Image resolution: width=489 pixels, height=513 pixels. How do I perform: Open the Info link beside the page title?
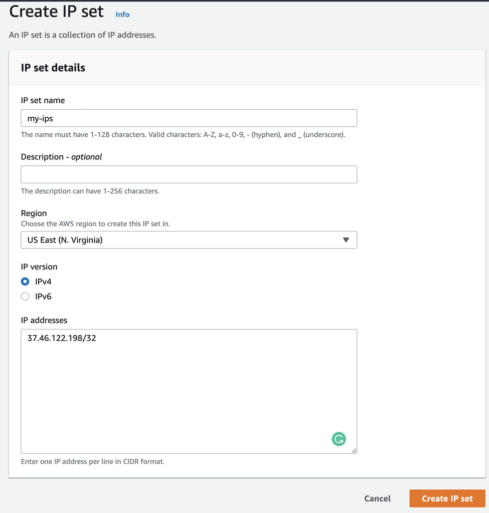122,15
